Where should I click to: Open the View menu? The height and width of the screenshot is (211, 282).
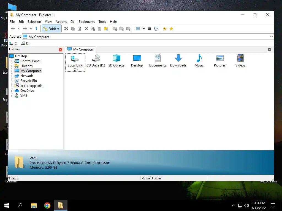point(48,22)
